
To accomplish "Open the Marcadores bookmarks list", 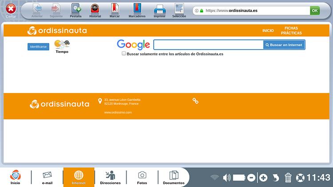I will pyautogui.click(x=137, y=11).
